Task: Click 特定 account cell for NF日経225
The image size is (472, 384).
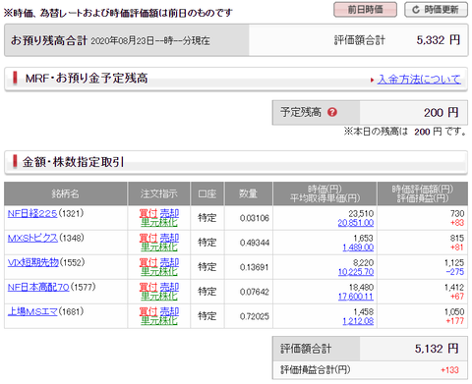Action: pyautogui.click(x=207, y=218)
